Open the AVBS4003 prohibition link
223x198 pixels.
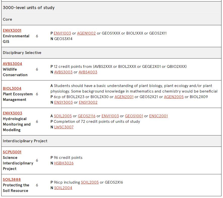click(88, 72)
